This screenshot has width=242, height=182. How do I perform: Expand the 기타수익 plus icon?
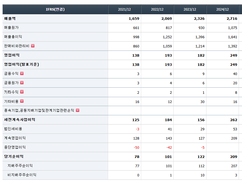[x=22, y=92]
